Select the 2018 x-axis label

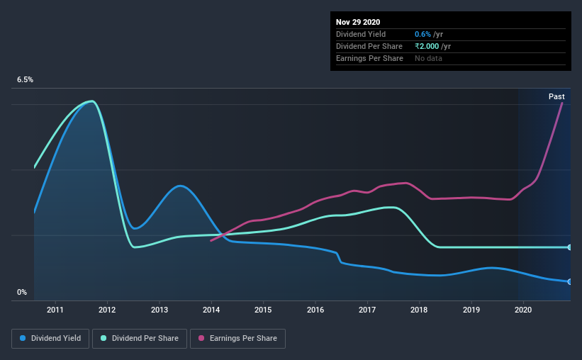(419, 310)
